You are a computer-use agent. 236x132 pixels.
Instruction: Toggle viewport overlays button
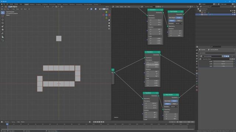[x=96, y=9]
